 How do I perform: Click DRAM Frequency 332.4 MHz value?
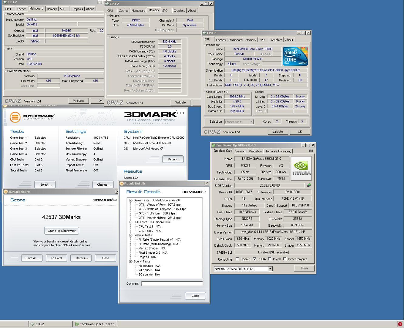(x=170, y=42)
